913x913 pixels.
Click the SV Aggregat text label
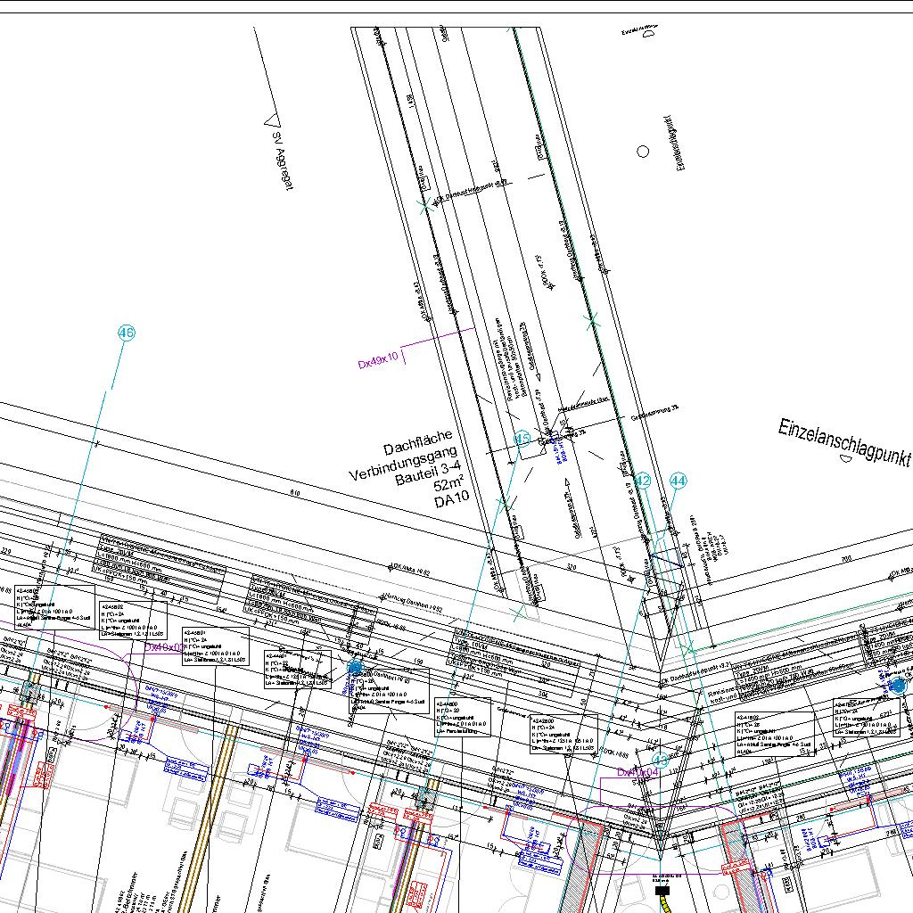click(x=284, y=161)
